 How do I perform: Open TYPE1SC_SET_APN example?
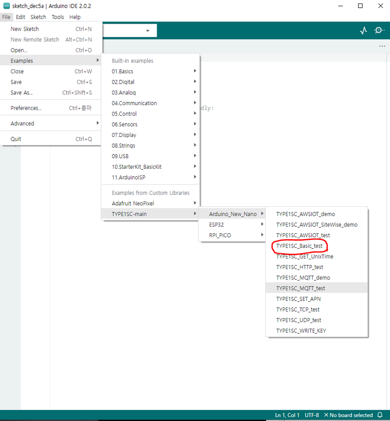[x=317, y=299]
